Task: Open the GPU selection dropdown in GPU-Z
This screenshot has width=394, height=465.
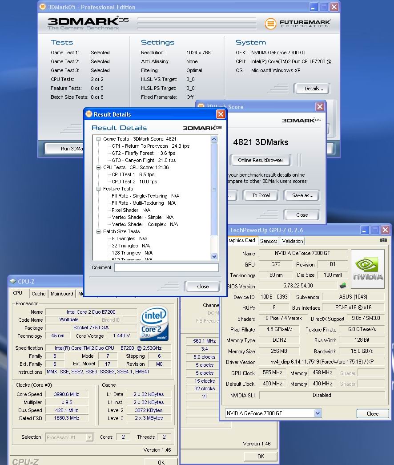Action: (x=318, y=413)
